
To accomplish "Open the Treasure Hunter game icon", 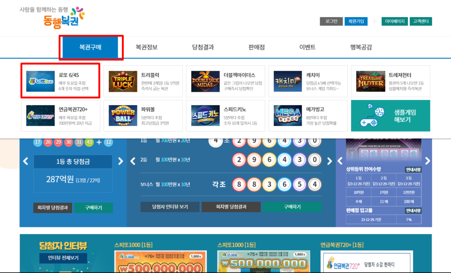I will tap(370, 81).
